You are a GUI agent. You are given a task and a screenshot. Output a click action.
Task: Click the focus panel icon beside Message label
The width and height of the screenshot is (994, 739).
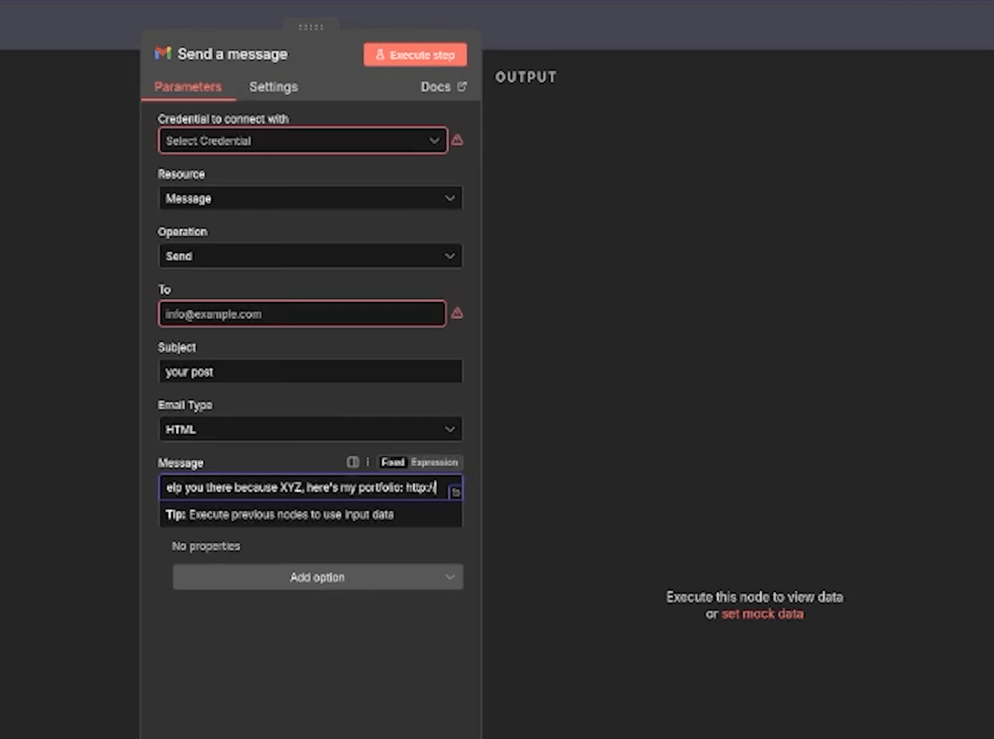coord(353,462)
